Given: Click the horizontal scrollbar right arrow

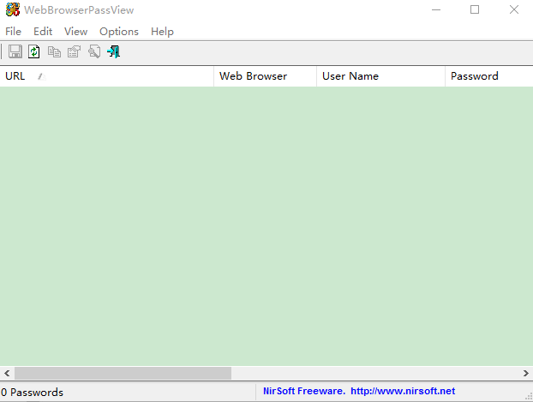Looking at the screenshot, I should point(526,374).
